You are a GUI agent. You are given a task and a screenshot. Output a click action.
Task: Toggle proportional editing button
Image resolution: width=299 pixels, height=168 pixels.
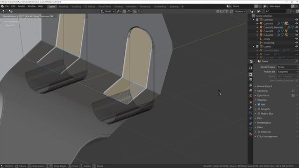pos(135,11)
